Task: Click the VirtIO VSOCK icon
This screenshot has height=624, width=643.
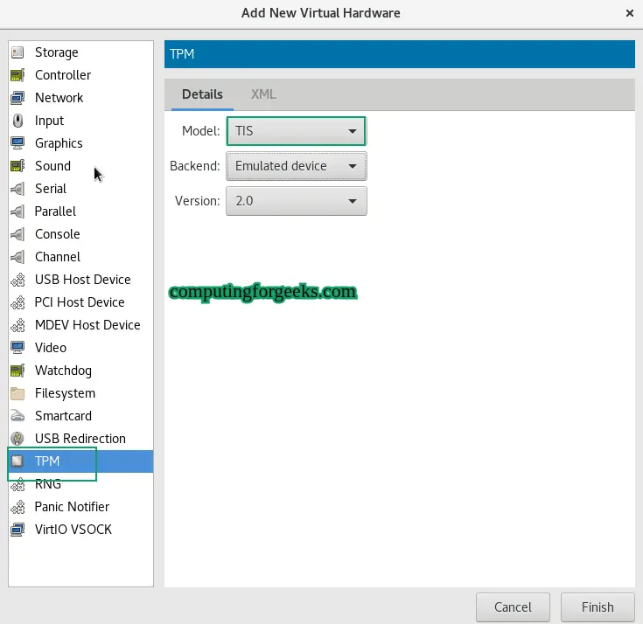Action: point(17,530)
